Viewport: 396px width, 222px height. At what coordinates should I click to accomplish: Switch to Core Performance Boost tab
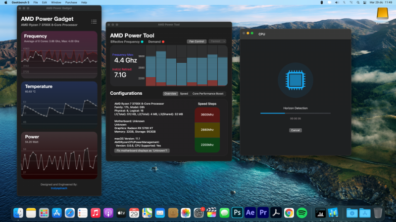[x=208, y=94]
